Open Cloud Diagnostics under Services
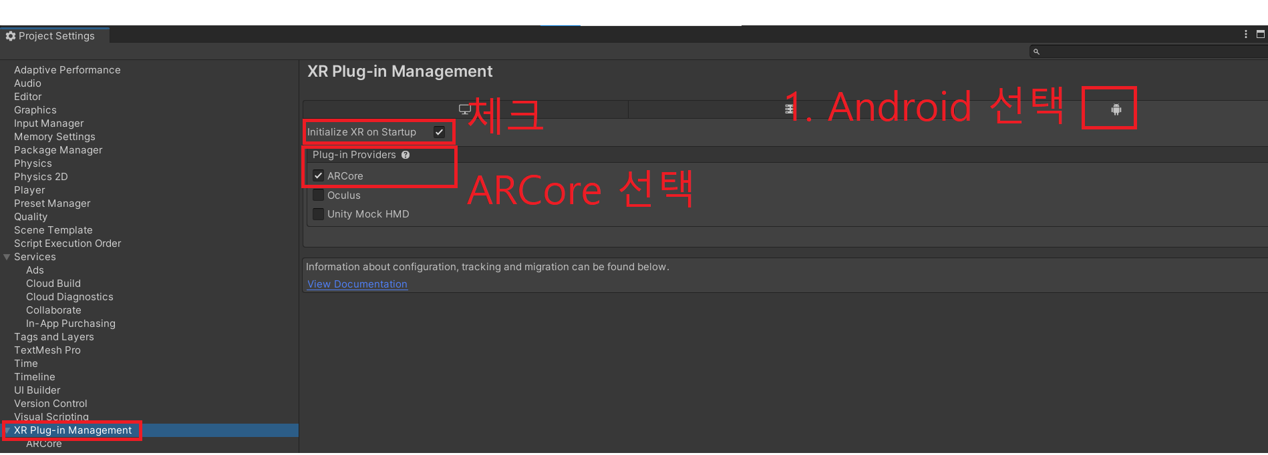Viewport: 1268px width, 455px height. click(x=69, y=297)
